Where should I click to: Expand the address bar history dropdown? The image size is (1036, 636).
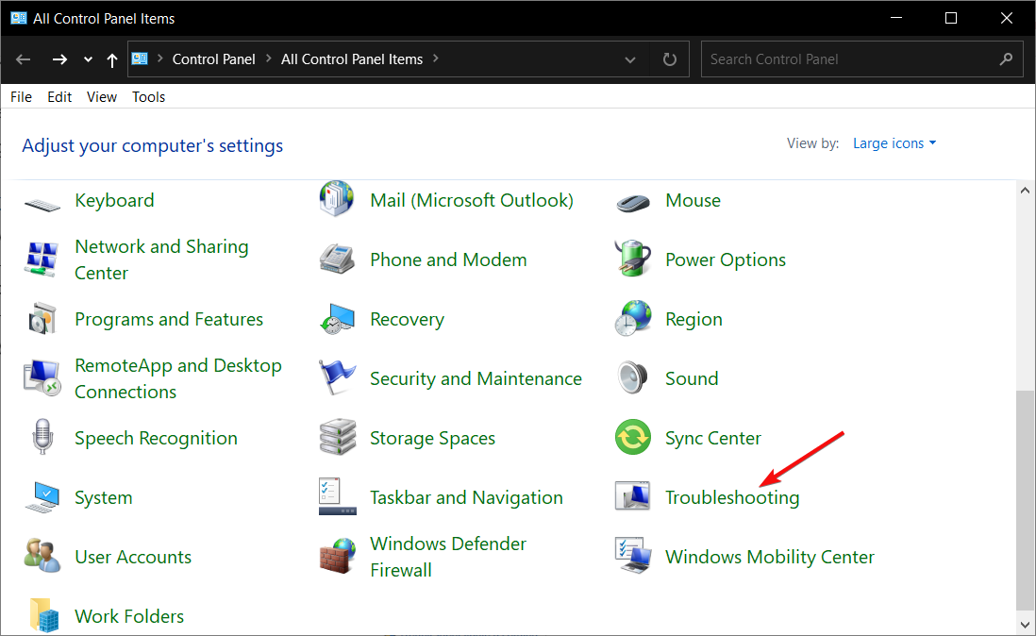coord(630,60)
